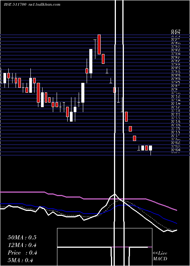
Task: Click the BSE 511700 chart title
Action: (x=15, y=5)
